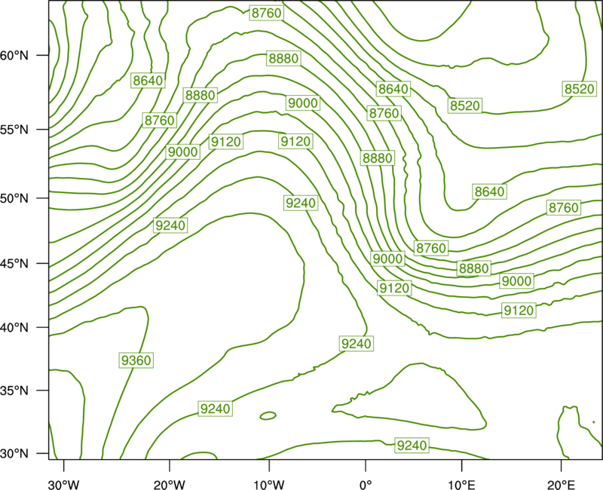
Task: Click the 9360 contour label
Action: coord(136,360)
